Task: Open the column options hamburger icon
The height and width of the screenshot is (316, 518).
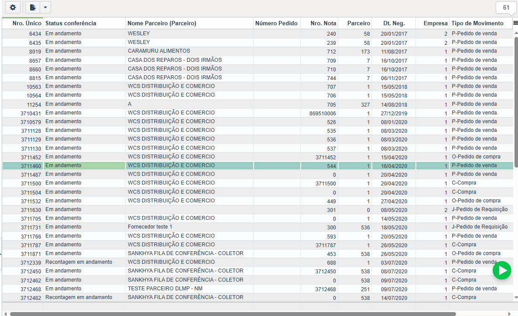Action: [515, 23]
